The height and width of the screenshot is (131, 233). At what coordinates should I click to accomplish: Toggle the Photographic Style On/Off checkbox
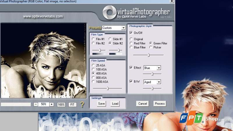(x=131, y=33)
